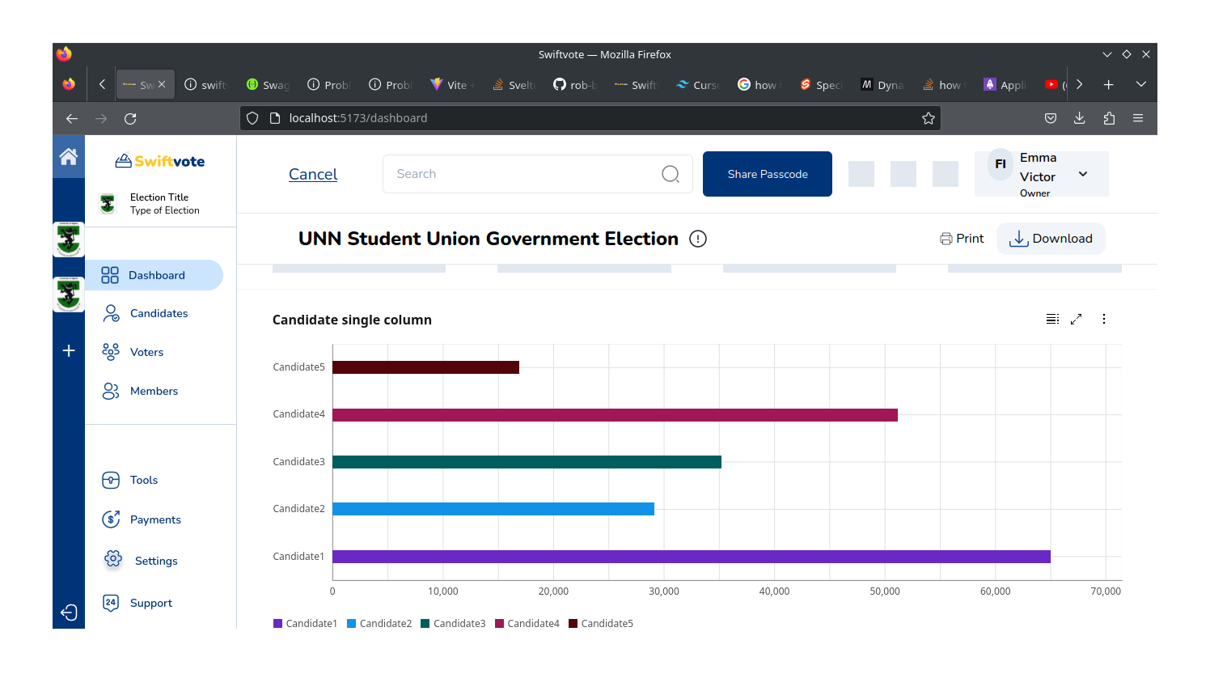
Task: Click the Cancel link
Action: (x=313, y=174)
